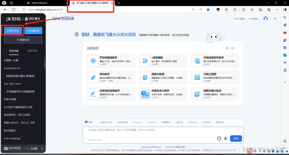The width and height of the screenshot is (289, 155).
Task: Click the zoom magnifier in address bar
Action: pos(193,10)
